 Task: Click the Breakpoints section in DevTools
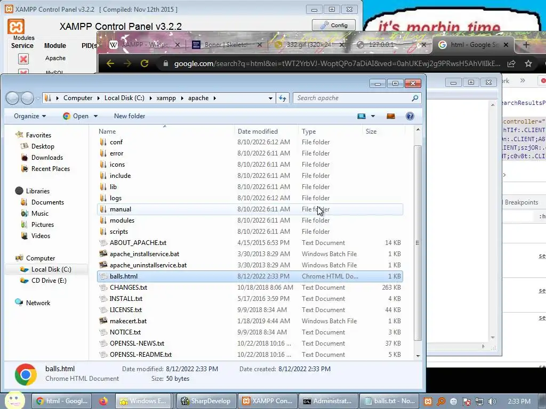point(521,202)
